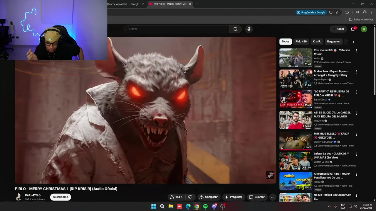Open File Explorer from the taskbar
The width and height of the screenshot is (376, 211).
171,206
